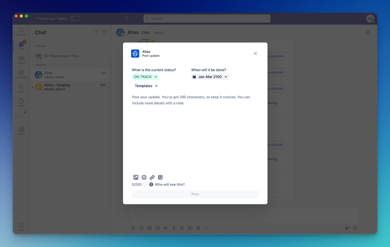Open Apps store in Teams sidebar
The width and height of the screenshot is (390, 247).
pyautogui.click(x=21, y=131)
